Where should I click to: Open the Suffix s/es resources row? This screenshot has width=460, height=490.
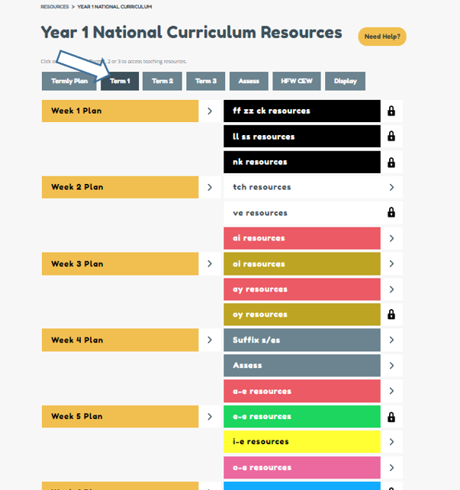(x=302, y=340)
